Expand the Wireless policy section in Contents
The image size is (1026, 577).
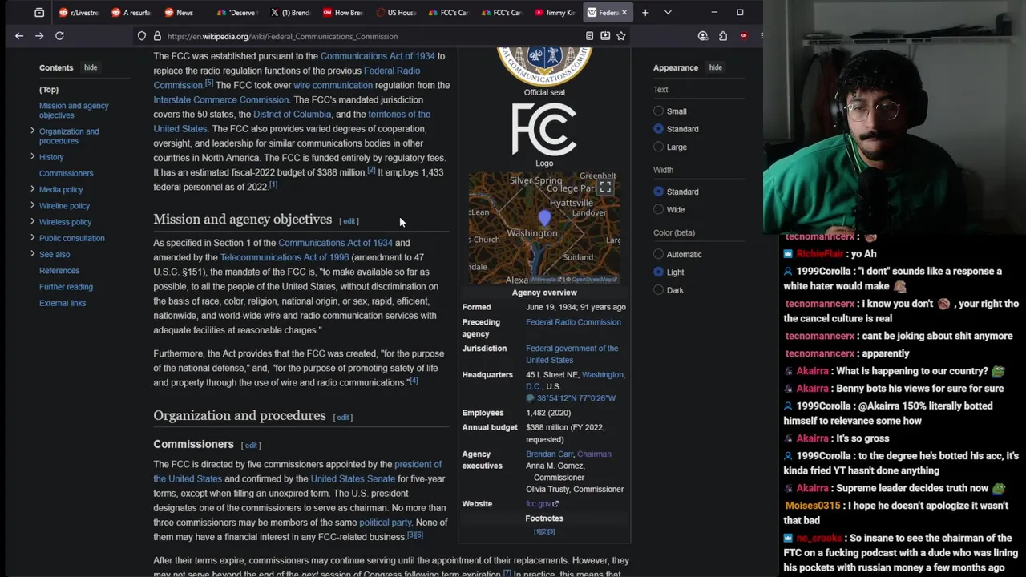point(32,221)
